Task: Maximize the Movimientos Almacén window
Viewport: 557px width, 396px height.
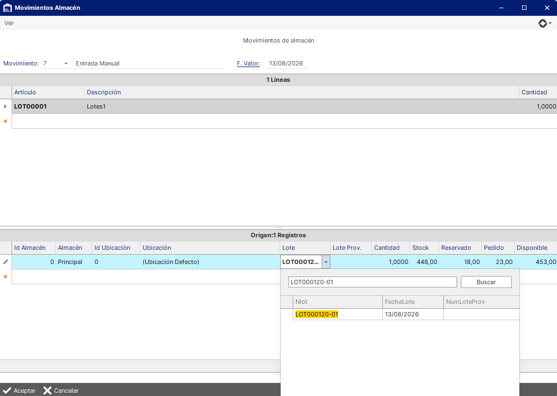Action: point(524,8)
